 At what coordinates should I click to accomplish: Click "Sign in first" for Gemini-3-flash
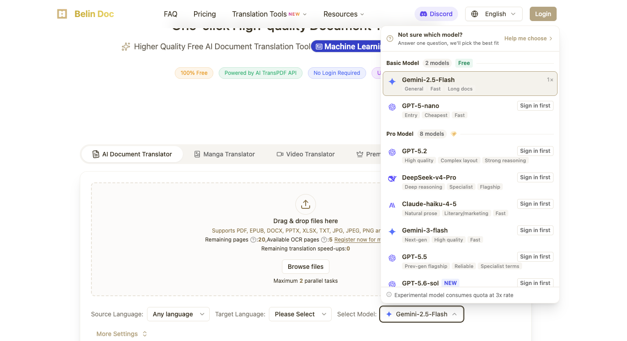click(x=535, y=230)
